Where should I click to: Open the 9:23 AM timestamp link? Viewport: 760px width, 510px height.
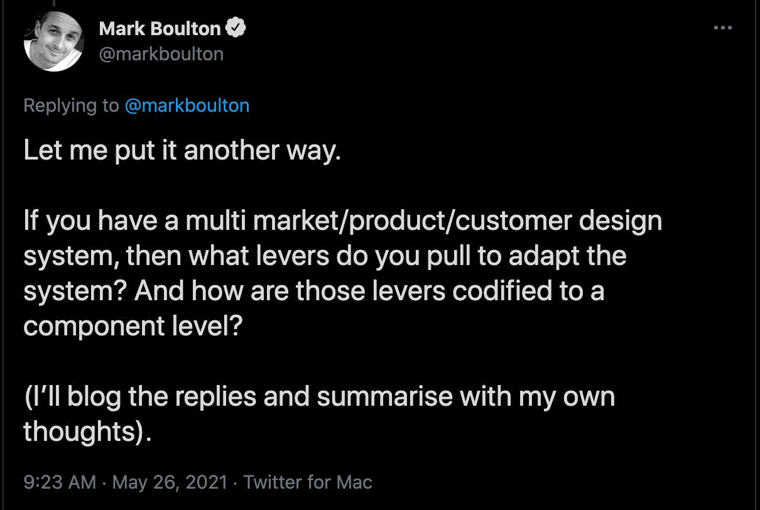[x=60, y=482]
